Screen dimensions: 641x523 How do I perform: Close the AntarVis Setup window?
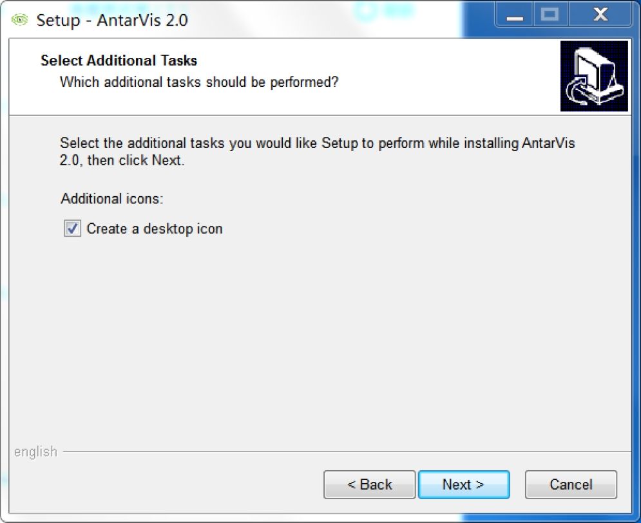tap(600, 15)
